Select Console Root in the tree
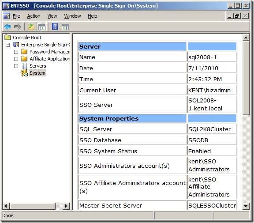The image size is (254, 223). click(27, 38)
